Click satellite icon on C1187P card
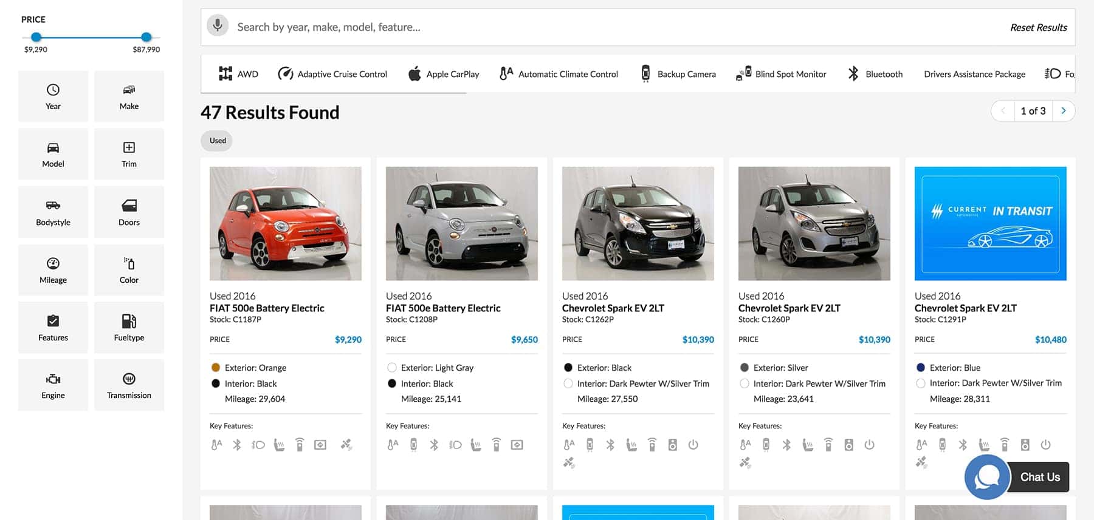This screenshot has height=520, width=1094. point(346,445)
